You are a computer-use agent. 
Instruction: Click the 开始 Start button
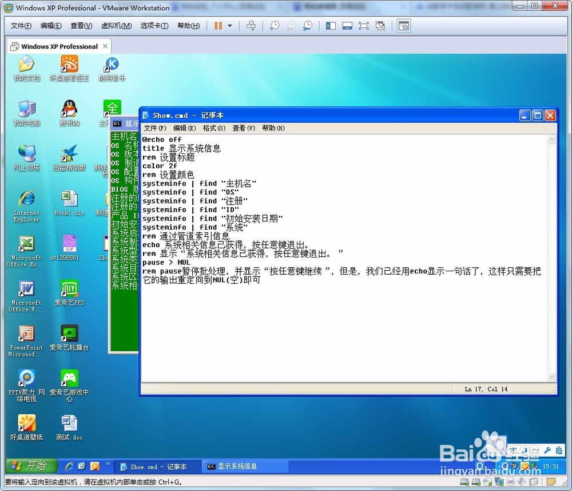(x=31, y=466)
